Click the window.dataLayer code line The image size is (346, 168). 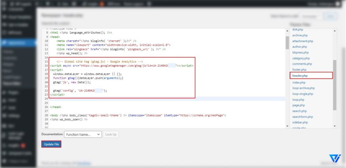click(87, 74)
